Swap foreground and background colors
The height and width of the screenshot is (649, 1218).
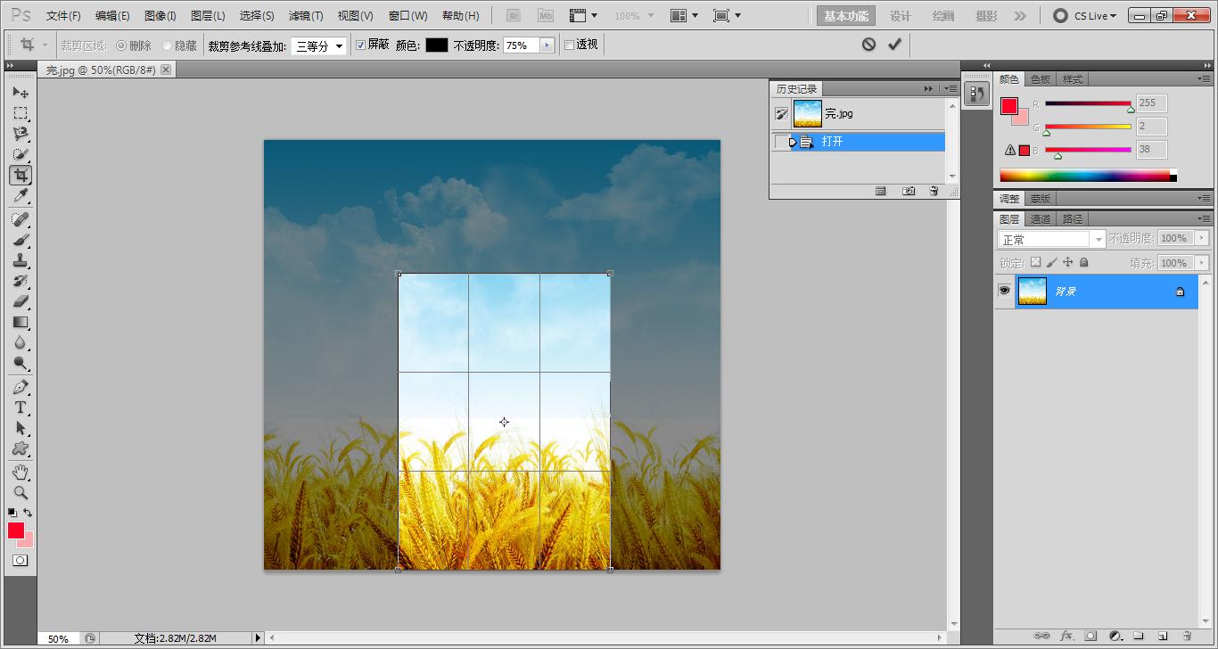pos(28,513)
